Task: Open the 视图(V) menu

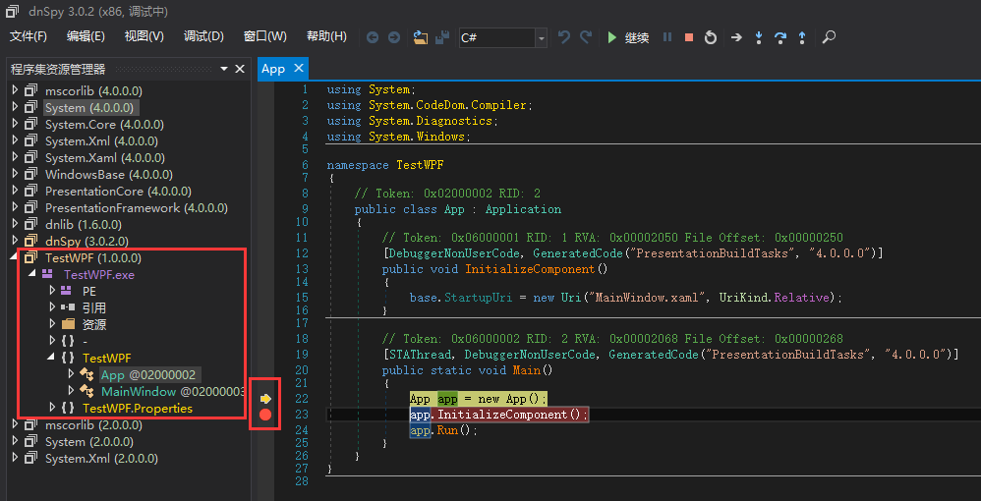Action: 144,36
